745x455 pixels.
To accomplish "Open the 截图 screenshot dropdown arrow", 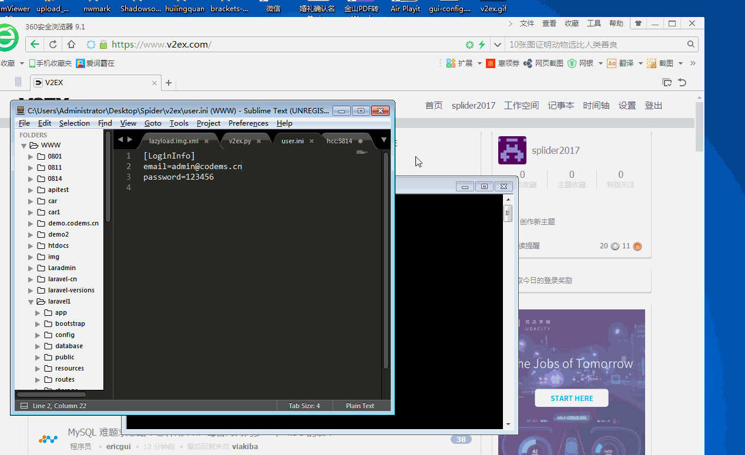I will (680, 63).
